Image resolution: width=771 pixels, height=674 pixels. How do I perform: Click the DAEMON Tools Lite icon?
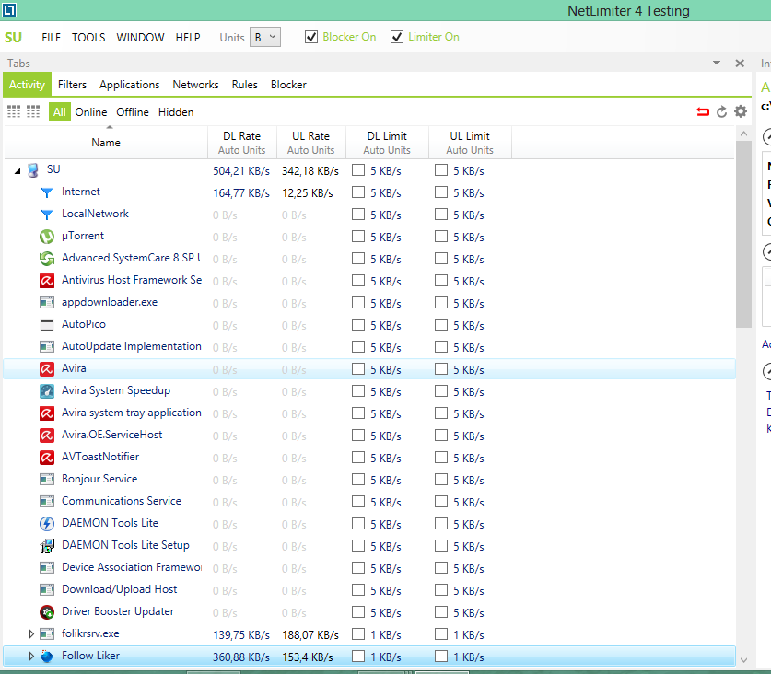pyautogui.click(x=47, y=524)
